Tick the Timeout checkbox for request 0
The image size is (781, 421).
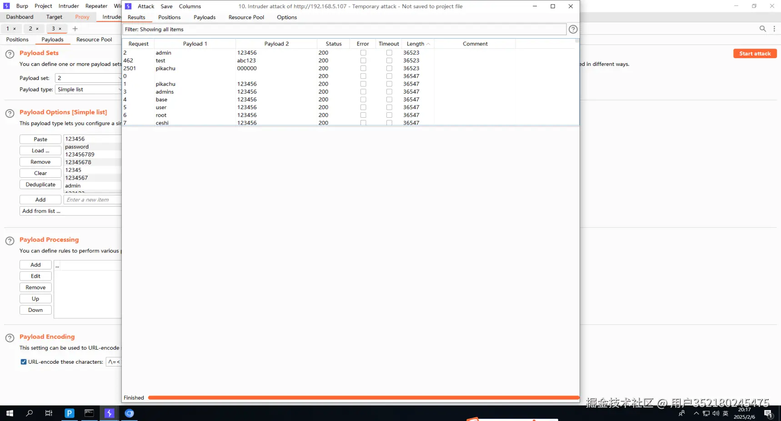(x=389, y=76)
